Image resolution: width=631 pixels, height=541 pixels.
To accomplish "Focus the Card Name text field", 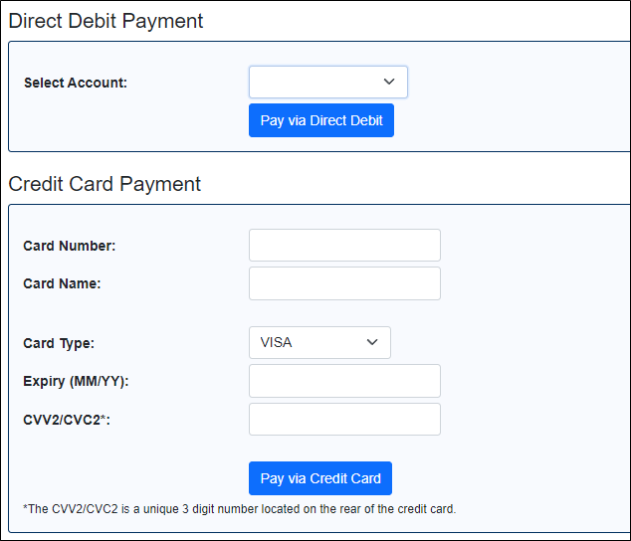I will point(344,283).
